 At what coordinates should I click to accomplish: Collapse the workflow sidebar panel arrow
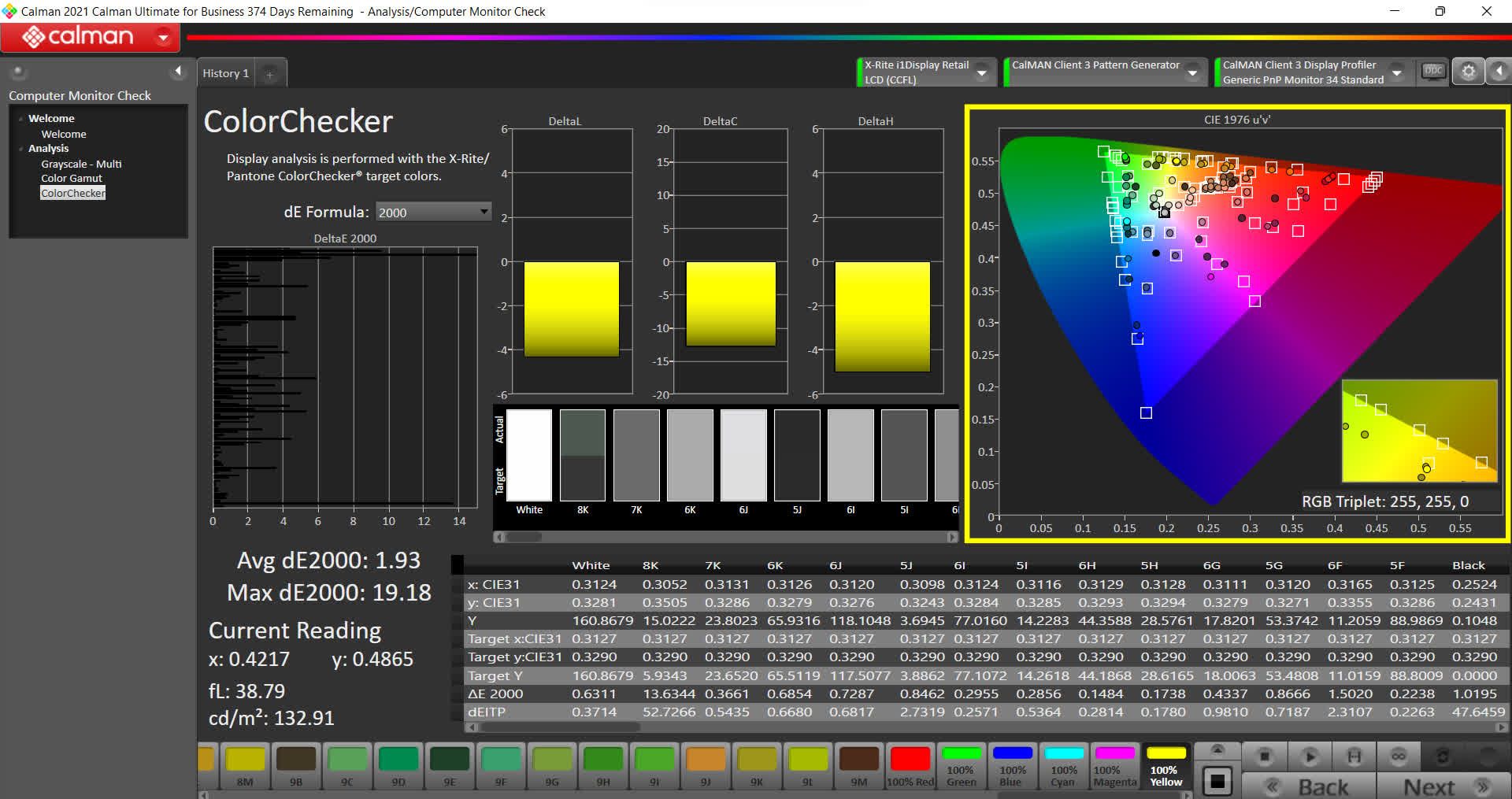click(x=178, y=72)
